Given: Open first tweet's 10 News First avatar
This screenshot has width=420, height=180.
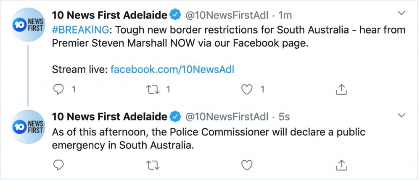Looking at the screenshot, I should (27, 25).
